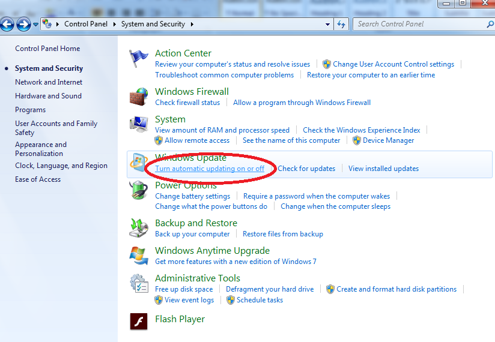The image size is (495, 342).
Task: Click Allow remote access
Action: click(x=197, y=140)
